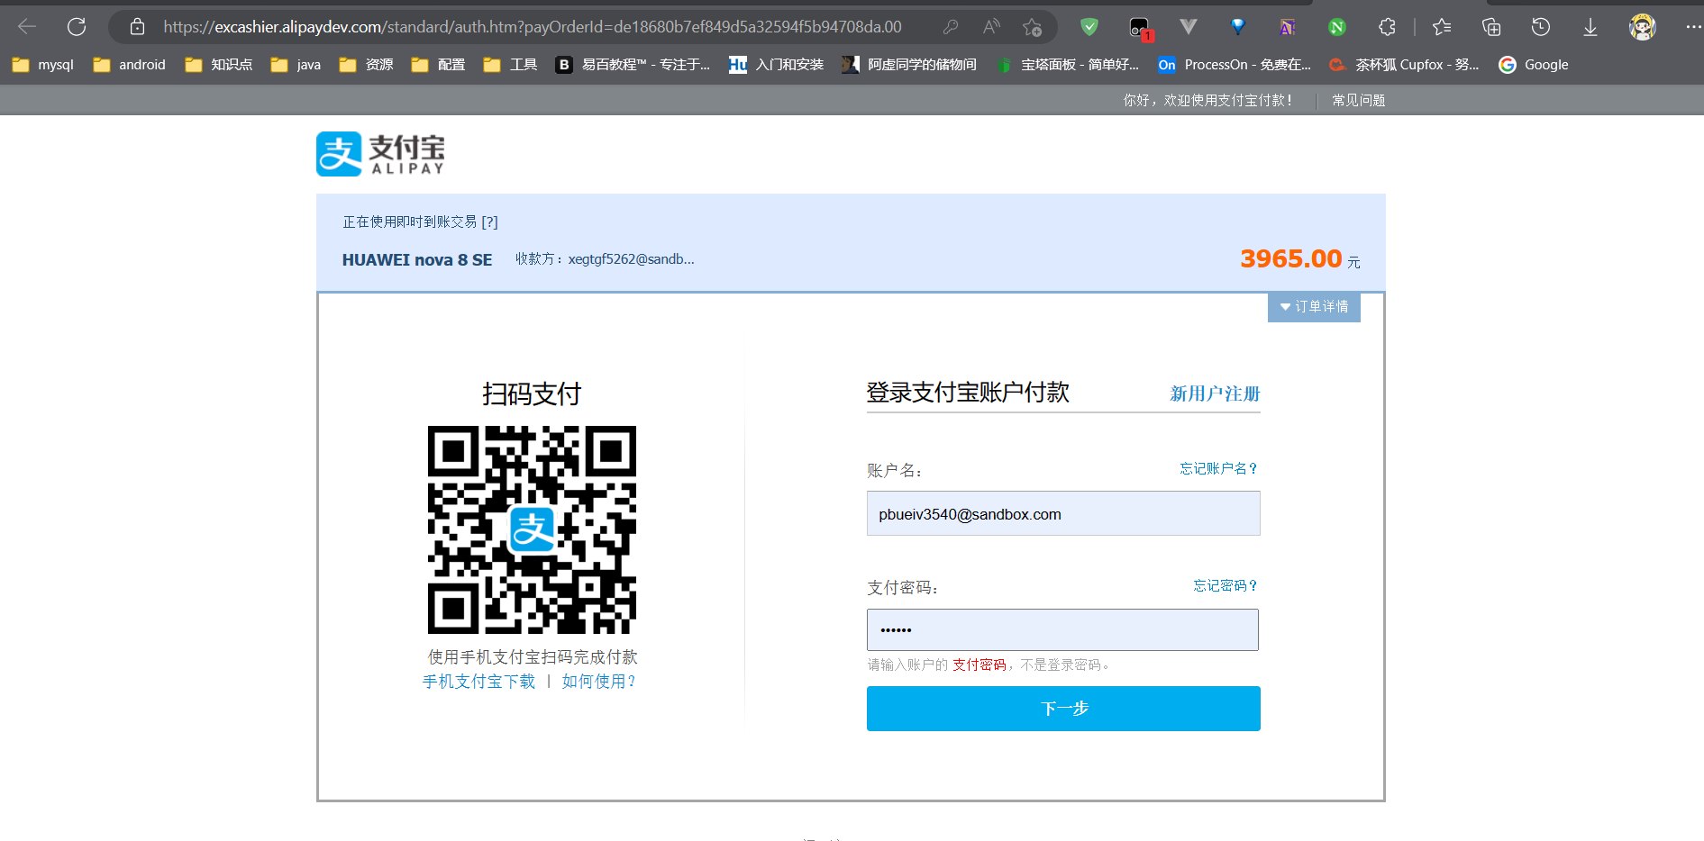1704x841 pixels.
Task: Click the Alipay 支付宝 logo
Action: pyautogui.click(x=380, y=154)
